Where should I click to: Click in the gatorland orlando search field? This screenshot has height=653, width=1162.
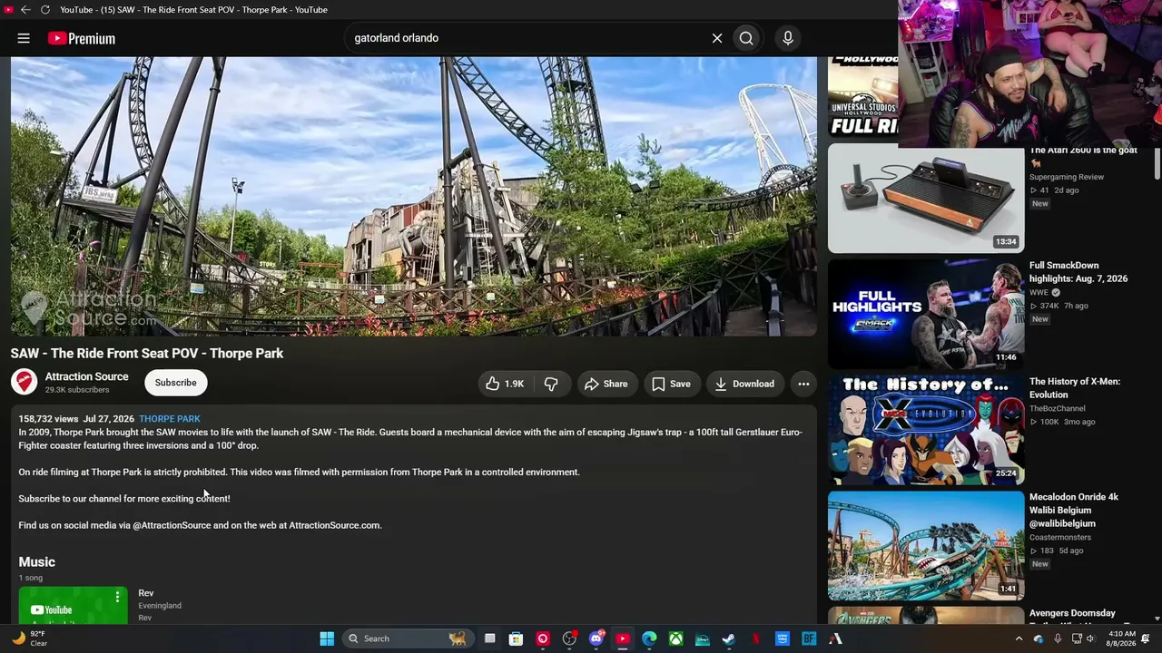[x=527, y=38]
